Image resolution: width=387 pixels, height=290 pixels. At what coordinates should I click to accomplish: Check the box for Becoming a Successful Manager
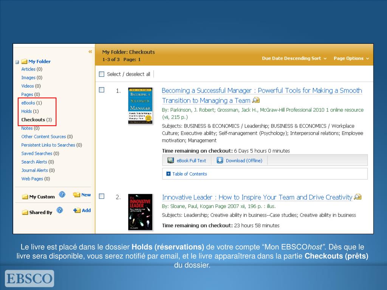102,90
